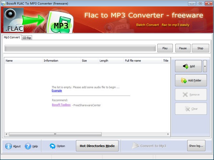Click the Add audio speaker icon

point(185,66)
